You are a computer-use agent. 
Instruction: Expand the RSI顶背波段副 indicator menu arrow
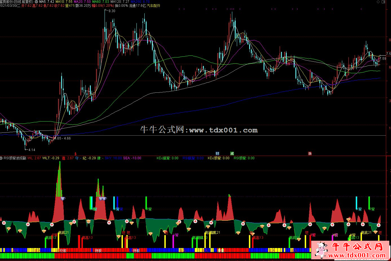click(2, 158)
